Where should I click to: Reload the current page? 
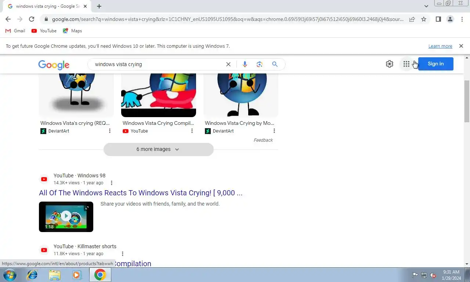32,19
